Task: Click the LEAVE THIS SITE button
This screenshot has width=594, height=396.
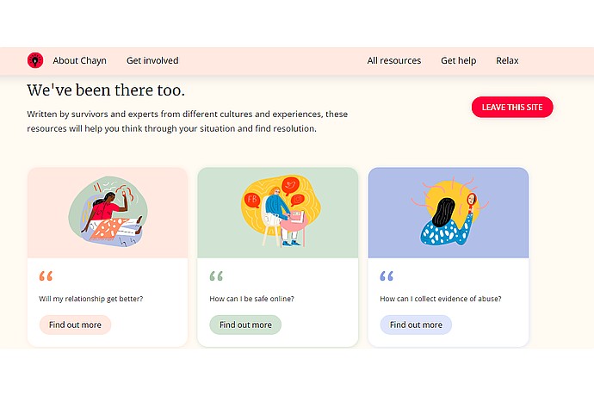Action: [512, 108]
